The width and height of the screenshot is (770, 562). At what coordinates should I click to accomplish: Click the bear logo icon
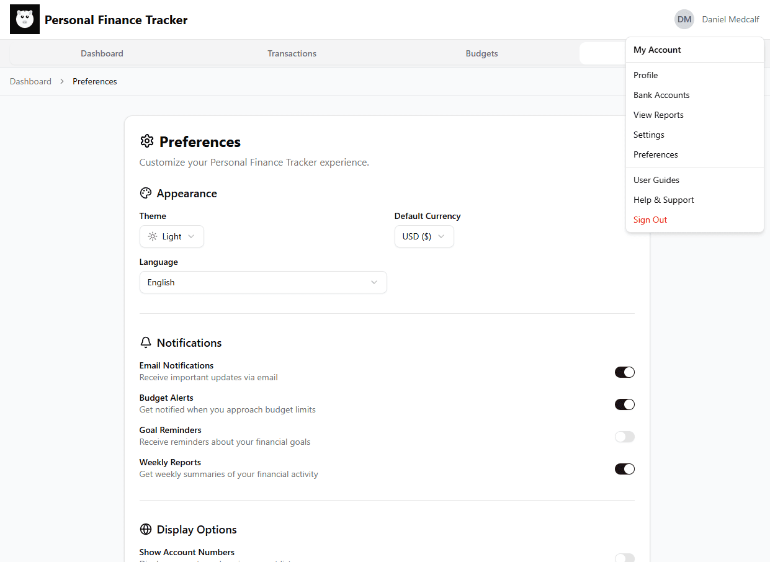coord(25,19)
